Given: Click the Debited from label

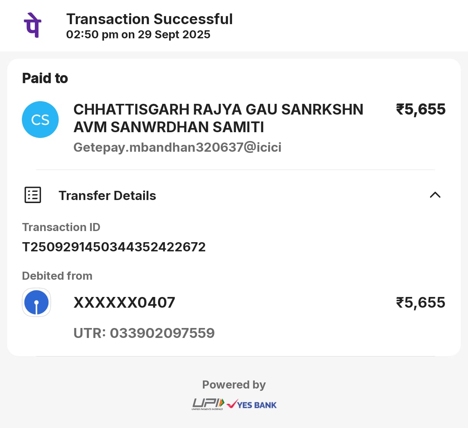Looking at the screenshot, I should coord(57,276).
